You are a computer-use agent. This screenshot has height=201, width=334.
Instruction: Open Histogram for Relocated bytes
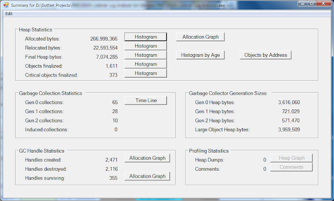pyautogui.click(x=146, y=46)
